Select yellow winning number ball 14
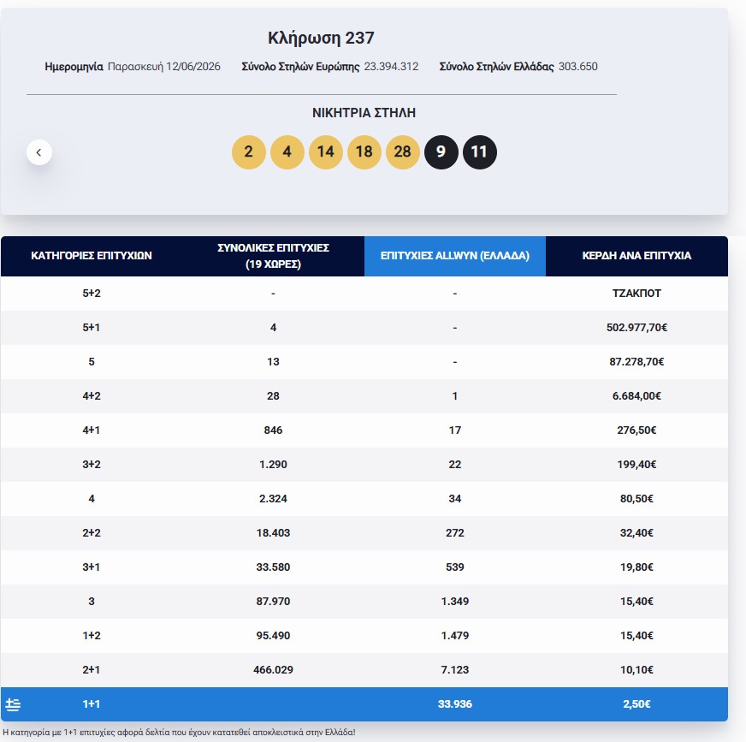Image resolution: width=746 pixels, height=742 pixels. [x=325, y=151]
